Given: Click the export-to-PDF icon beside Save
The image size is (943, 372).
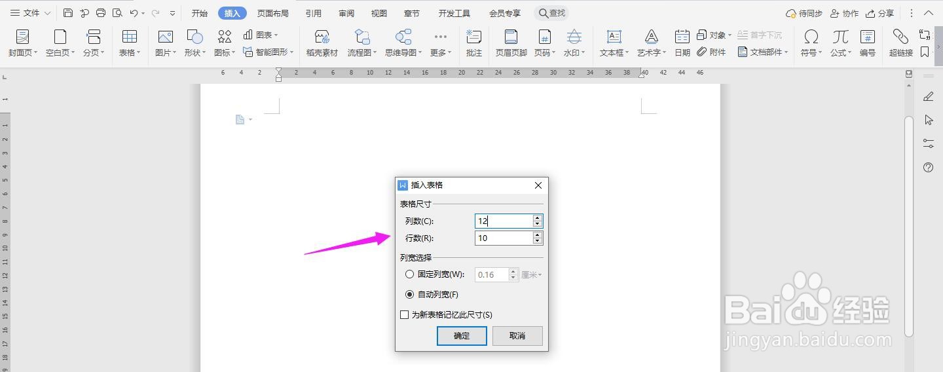Looking at the screenshot, I should 84,13.
